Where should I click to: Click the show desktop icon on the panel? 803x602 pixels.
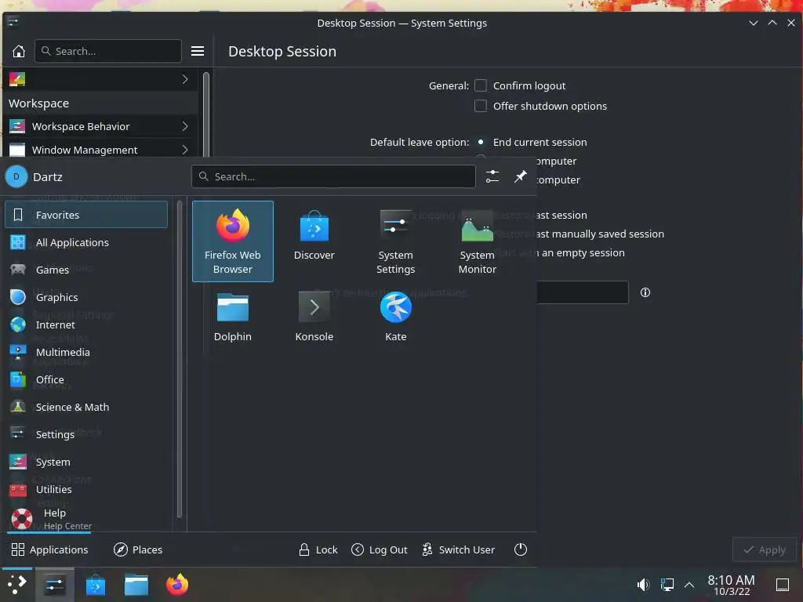pyautogui.click(x=783, y=584)
